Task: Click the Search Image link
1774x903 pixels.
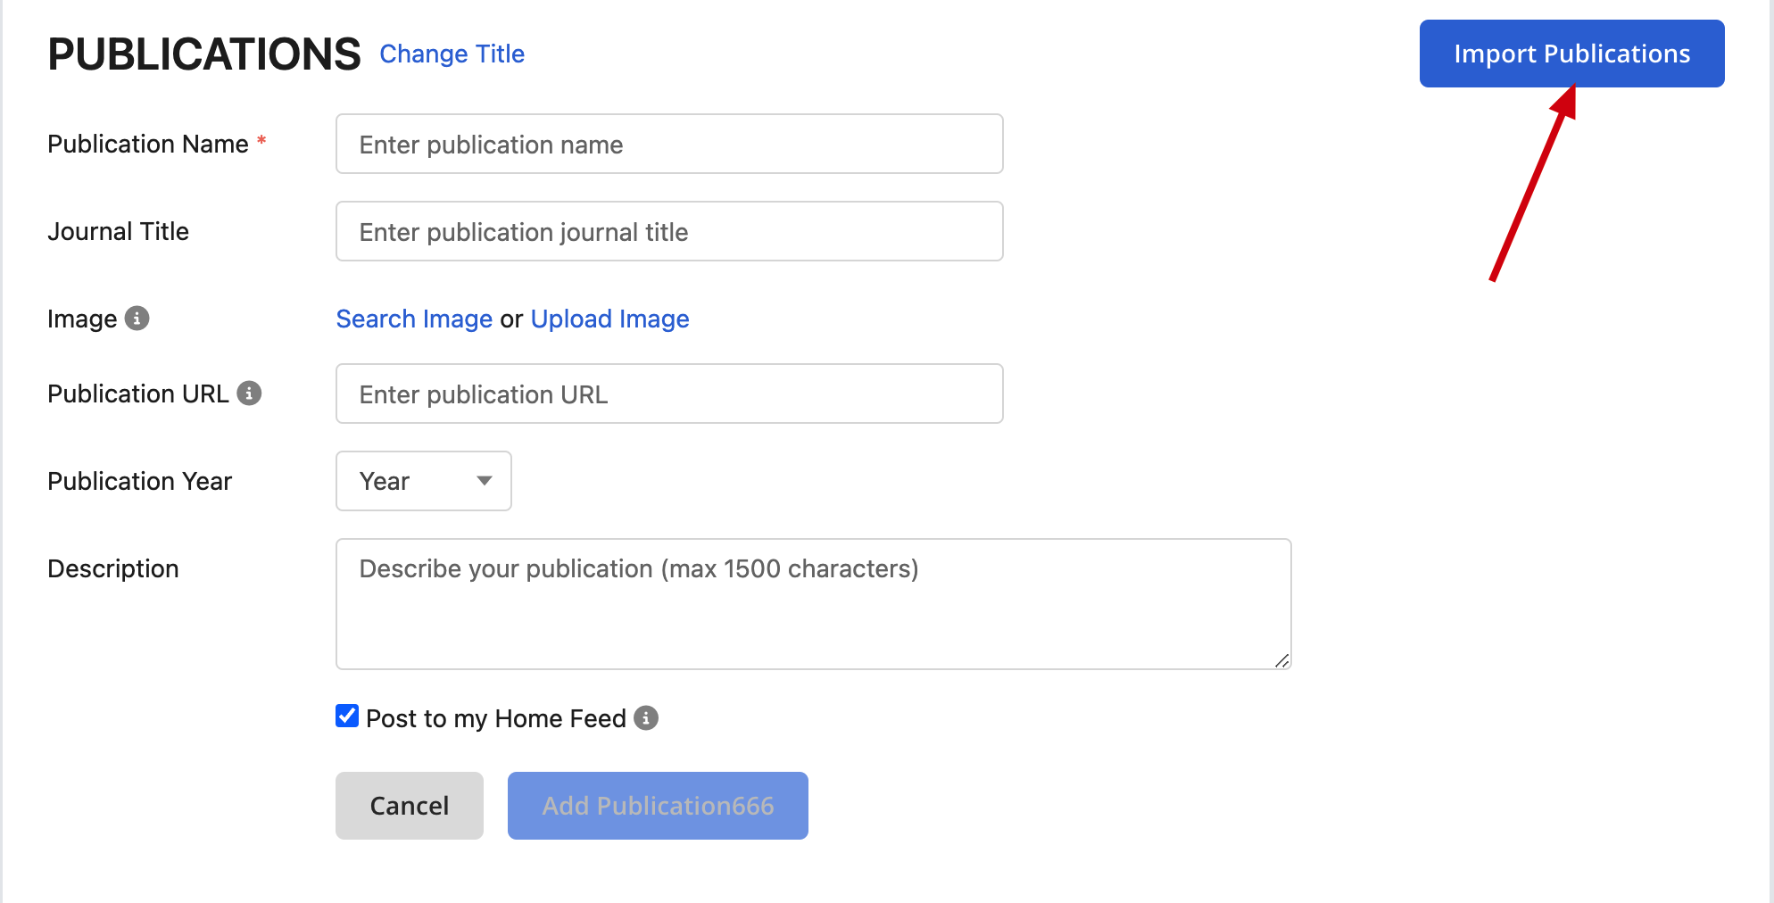Action: click(414, 319)
